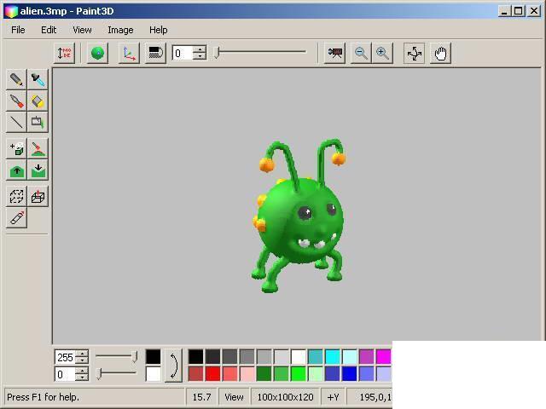Select the raise surface up-arrow tool
The image size is (546, 409).
[x=16, y=170]
